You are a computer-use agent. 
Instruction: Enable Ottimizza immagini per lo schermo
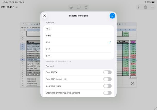[107, 93]
